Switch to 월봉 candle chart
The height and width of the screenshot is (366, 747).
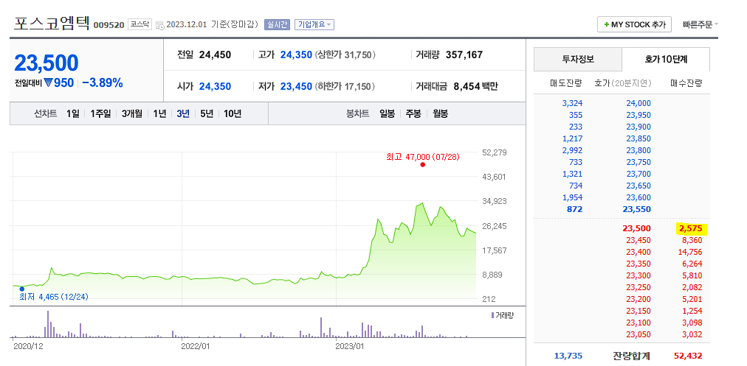[441, 113]
